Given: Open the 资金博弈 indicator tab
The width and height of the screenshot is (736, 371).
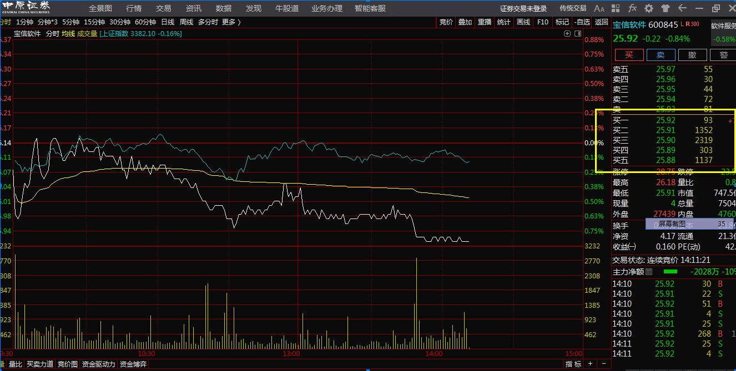Looking at the screenshot, I should coord(133,364).
